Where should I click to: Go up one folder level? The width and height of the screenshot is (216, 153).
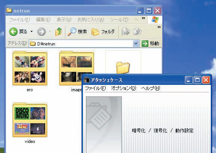coord(59,32)
